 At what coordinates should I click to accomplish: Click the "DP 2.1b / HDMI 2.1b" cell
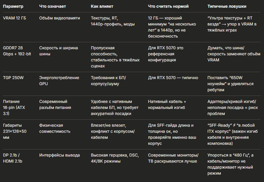(13, 158)
